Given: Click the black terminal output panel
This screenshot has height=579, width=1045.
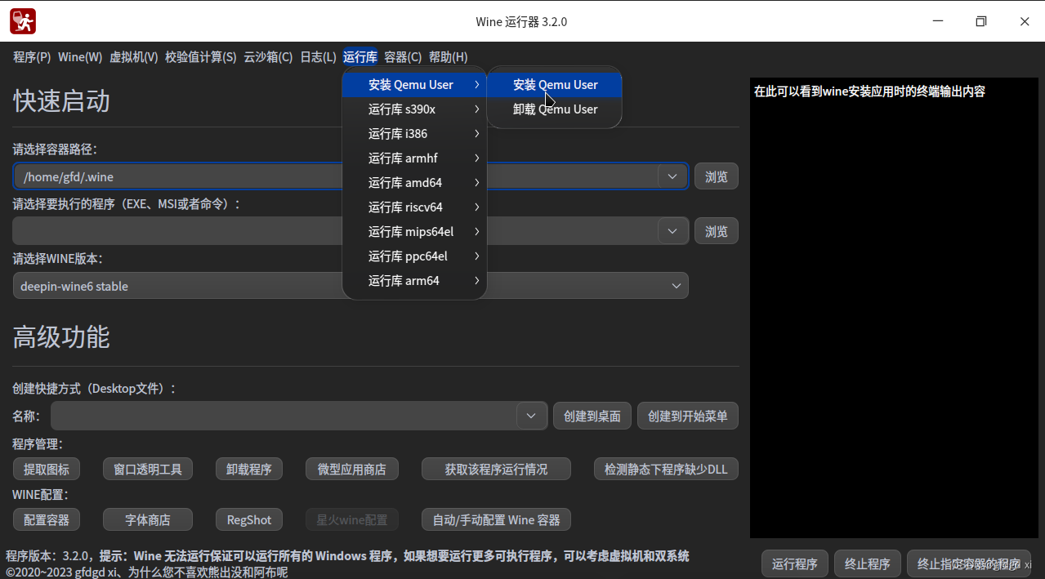Looking at the screenshot, I should tap(894, 308).
